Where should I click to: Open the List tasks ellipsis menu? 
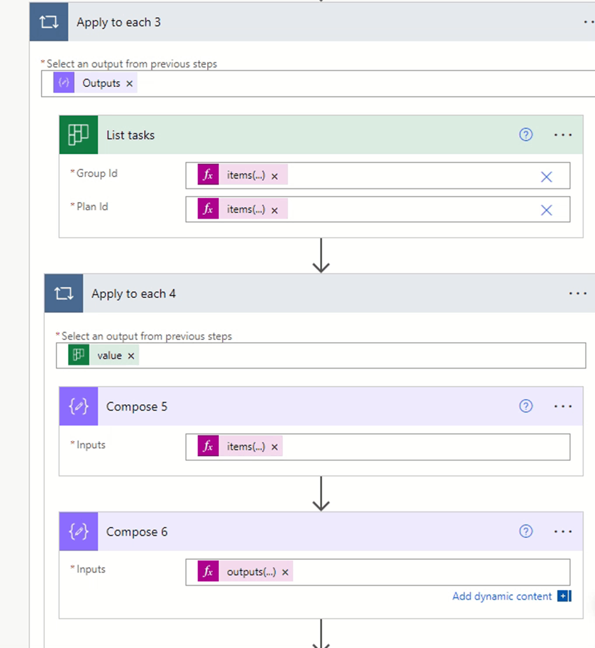[x=563, y=135]
